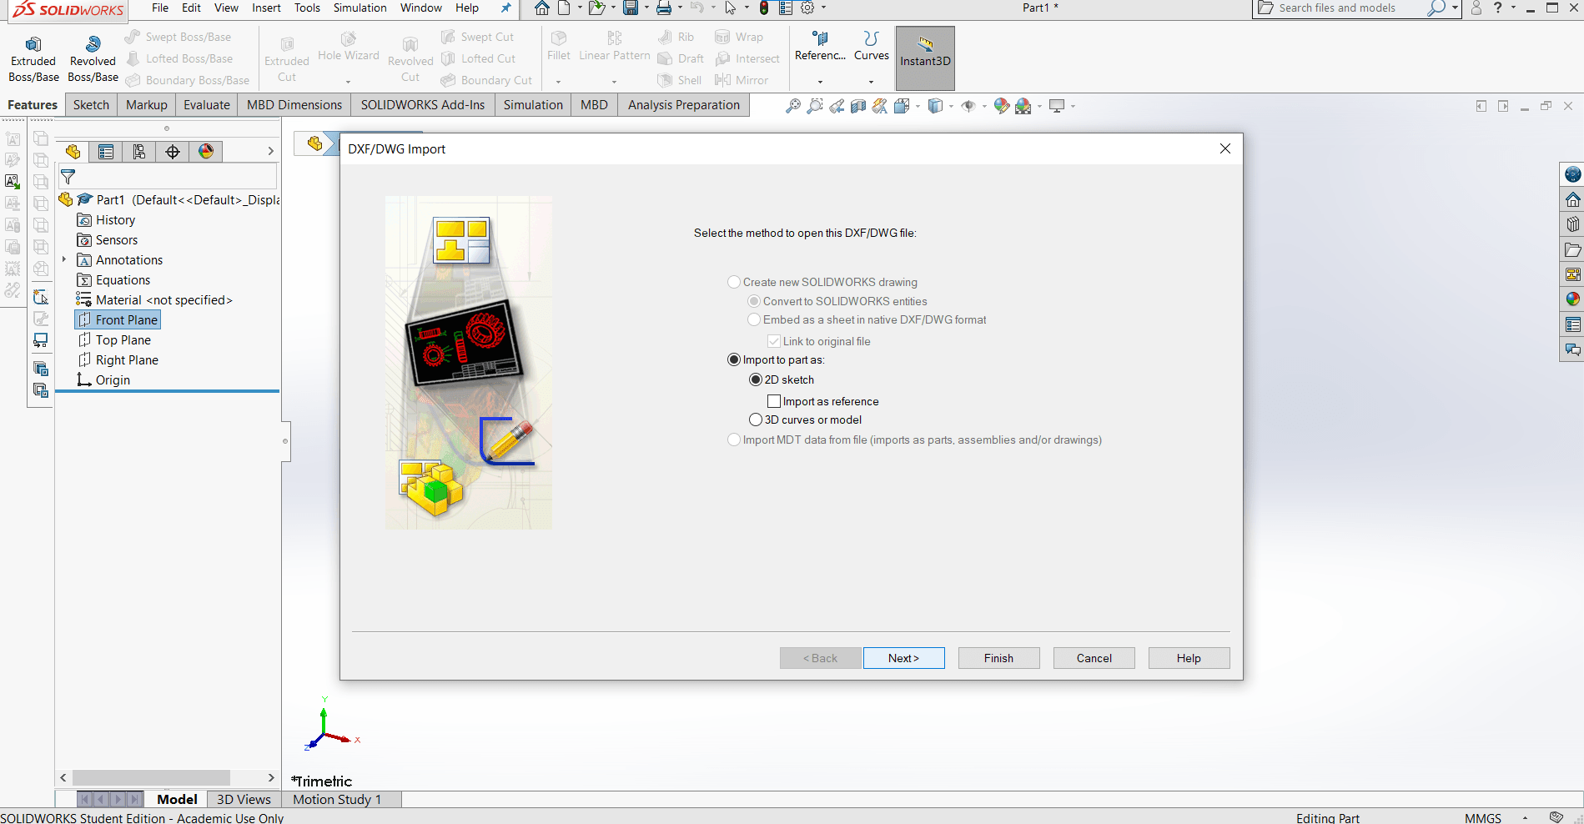The image size is (1584, 824).
Task: Click the Section View icon in heads-up toolbar
Action: pos(858,106)
